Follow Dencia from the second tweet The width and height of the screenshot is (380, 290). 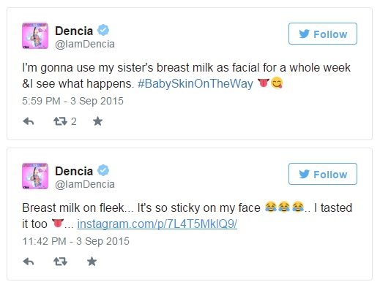[x=323, y=174]
